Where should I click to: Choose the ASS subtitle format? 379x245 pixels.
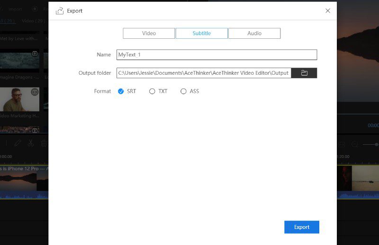pos(183,91)
